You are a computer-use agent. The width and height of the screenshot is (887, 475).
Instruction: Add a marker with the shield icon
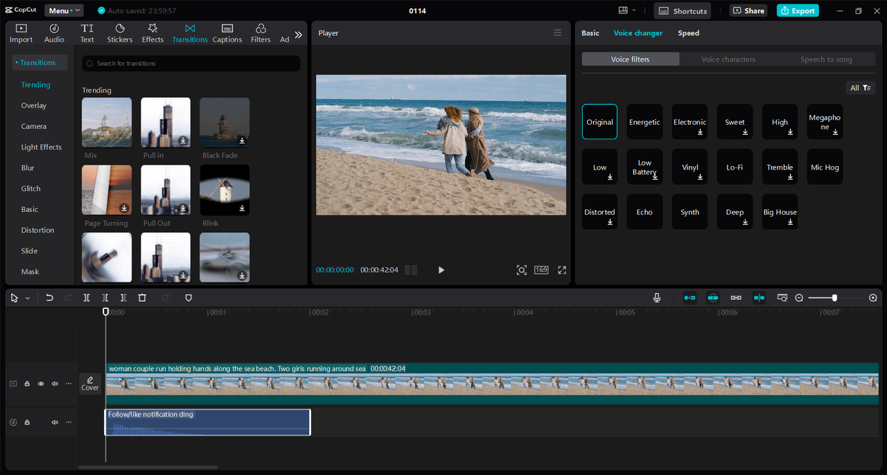[x=188, y=298]
